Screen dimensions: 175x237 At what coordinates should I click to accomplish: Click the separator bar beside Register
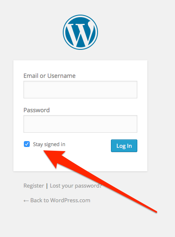[47, 186]
